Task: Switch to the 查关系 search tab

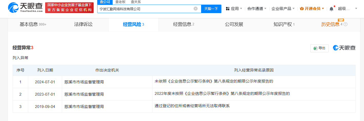Action: click(136, 2)
